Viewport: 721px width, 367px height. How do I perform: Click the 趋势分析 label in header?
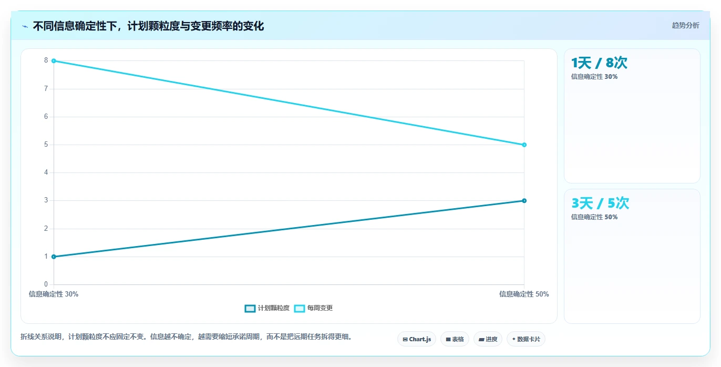tap(685, 25)
